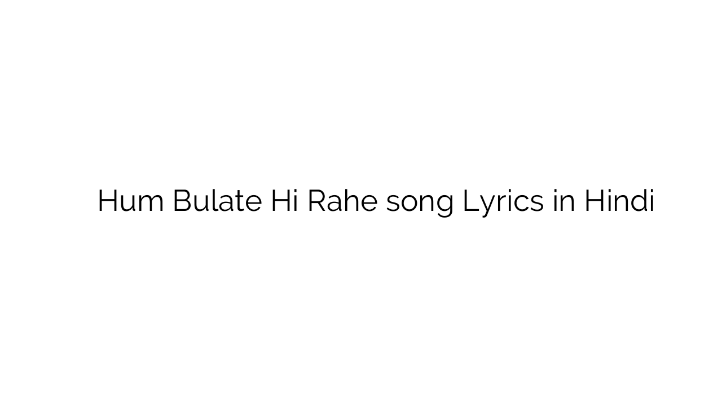
Task: Click the capital H of "Hum"
Action: 108,201
